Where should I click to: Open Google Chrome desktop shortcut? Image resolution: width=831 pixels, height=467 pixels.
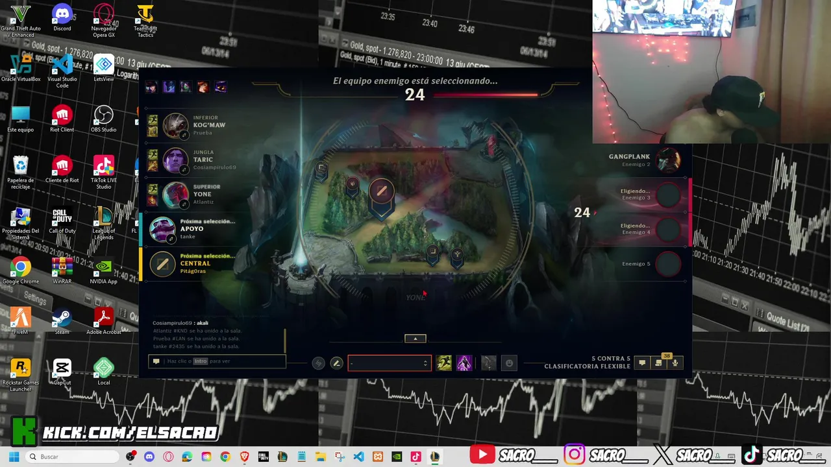click(21, 270)
